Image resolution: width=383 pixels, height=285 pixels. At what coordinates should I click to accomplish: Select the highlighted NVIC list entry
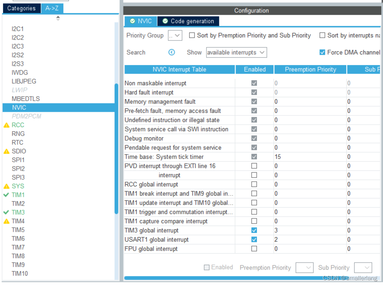[x=59, y=108]
